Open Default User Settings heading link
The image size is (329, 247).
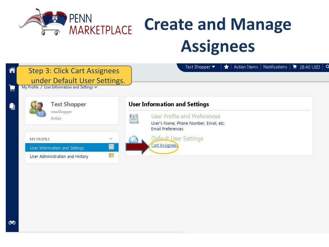pos(177,138)
